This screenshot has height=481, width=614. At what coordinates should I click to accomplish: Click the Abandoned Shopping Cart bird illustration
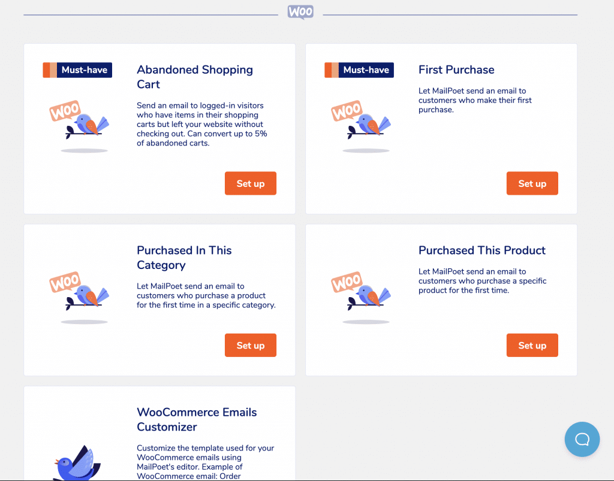[81, 123]
